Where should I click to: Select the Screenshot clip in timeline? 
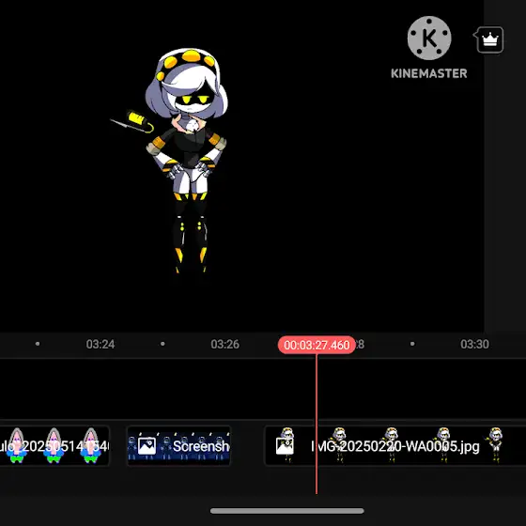178,446
